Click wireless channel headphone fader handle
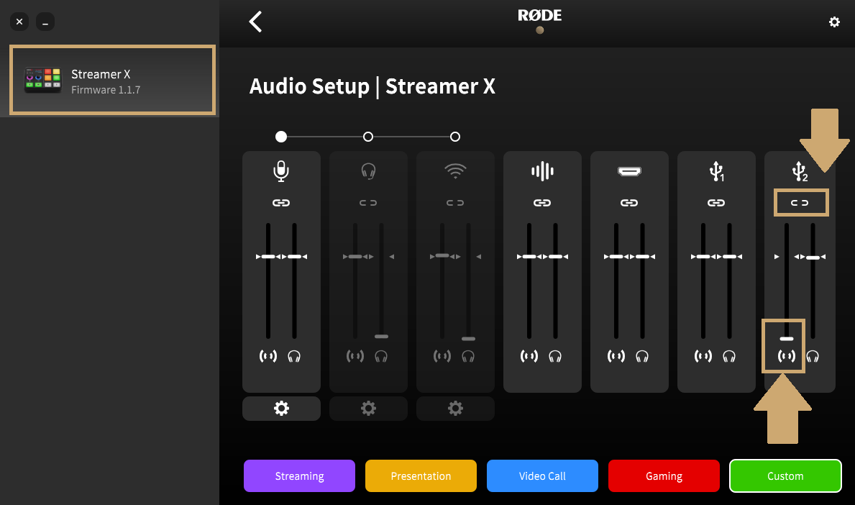The height and width of the screenshot is (505, 855). coord(468,339)
